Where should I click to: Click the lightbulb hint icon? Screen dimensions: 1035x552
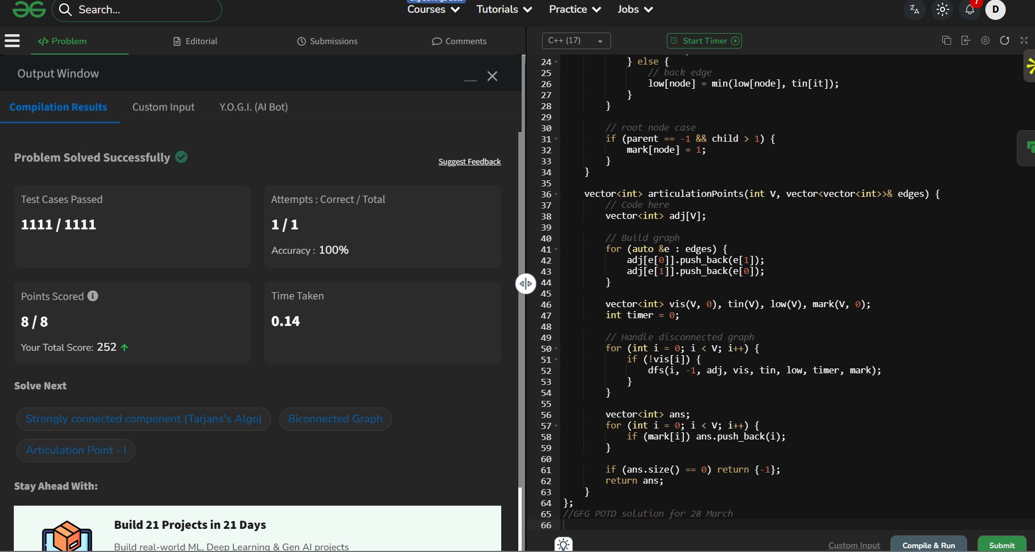coord(563,544)
